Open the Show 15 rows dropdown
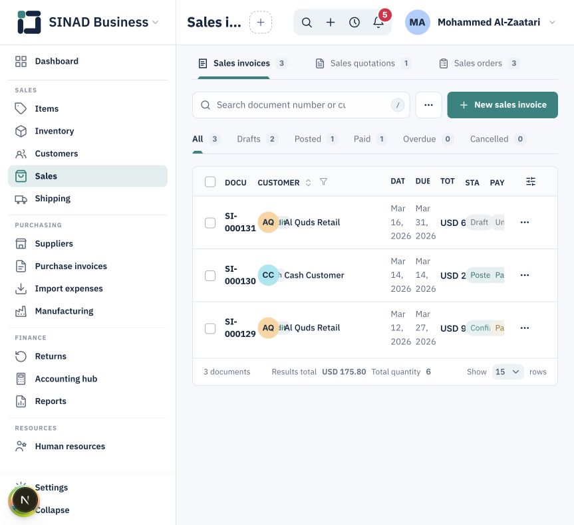Screen dimensions: 574x525 pos(507,371)
